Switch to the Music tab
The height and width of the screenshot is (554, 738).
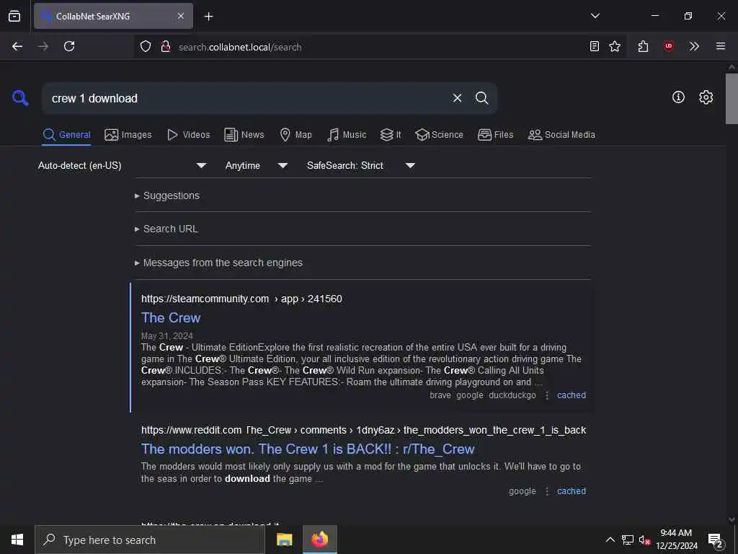(347, 135)
